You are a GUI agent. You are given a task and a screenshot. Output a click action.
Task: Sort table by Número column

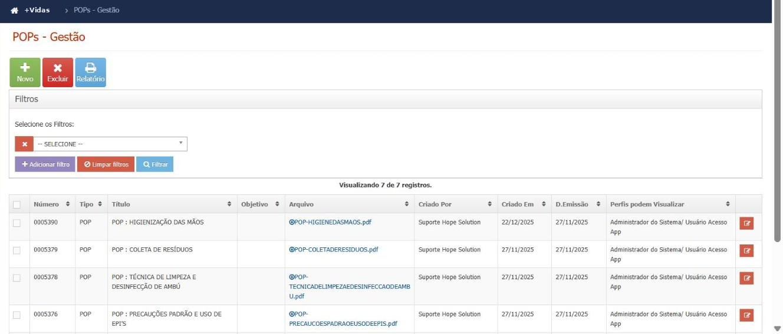(52, 204)
